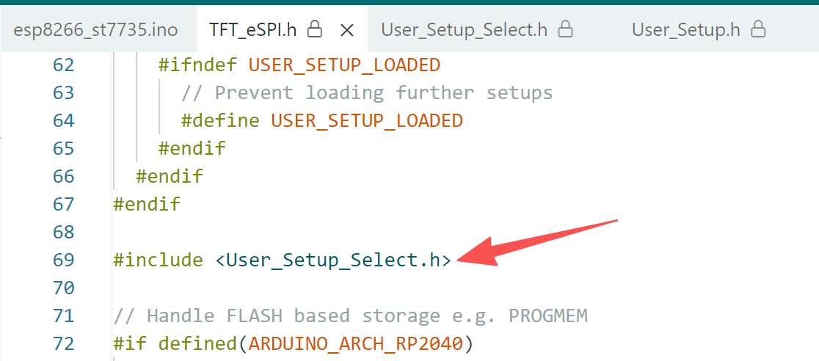Close the TFT_eSPI.h tab
Screen dimensions: 819x361
[347, 31]
